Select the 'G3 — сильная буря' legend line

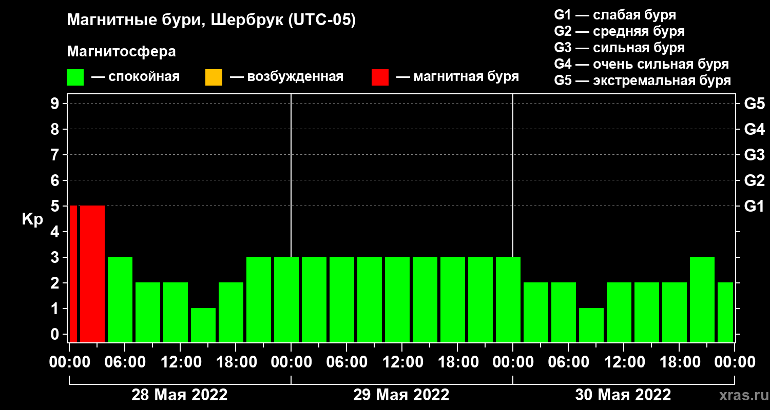click(619, 48)
